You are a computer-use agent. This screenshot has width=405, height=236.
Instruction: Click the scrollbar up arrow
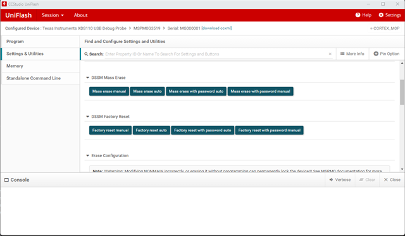(402, 63)
